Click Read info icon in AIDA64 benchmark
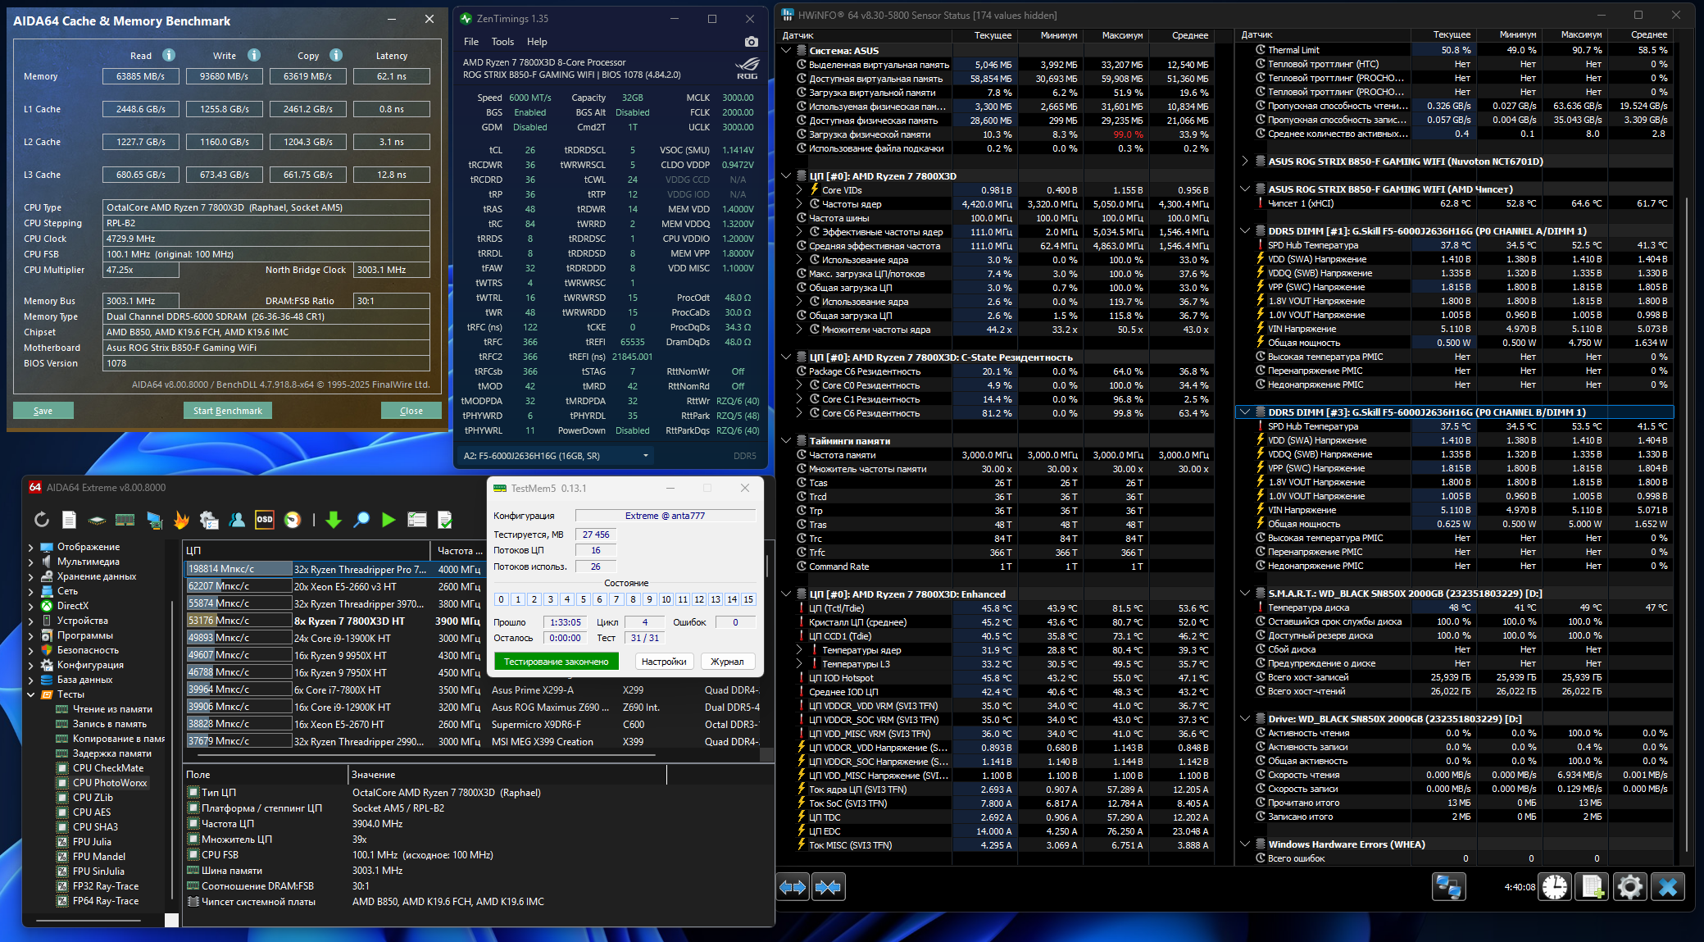 pyautogui.click(x=169, y=56)
